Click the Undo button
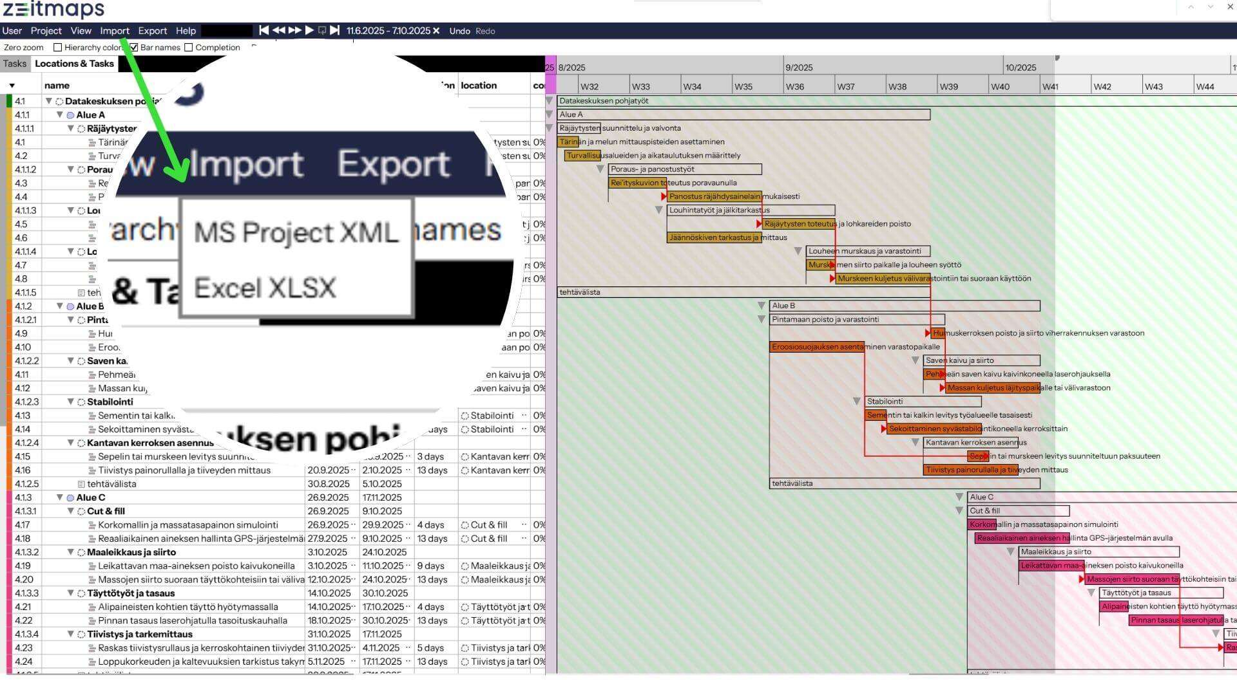The image size is (1237, 695). (459, 31)
